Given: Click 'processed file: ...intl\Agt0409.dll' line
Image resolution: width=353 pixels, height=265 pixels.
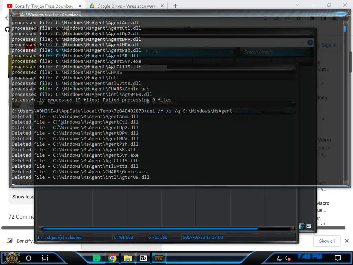Looking at the screenshot, I should coord(82,95).
